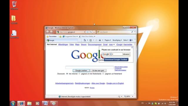The image size is (188, 106).
Task: Click the Live Search magnifier icon
Action: pos(132,32)
